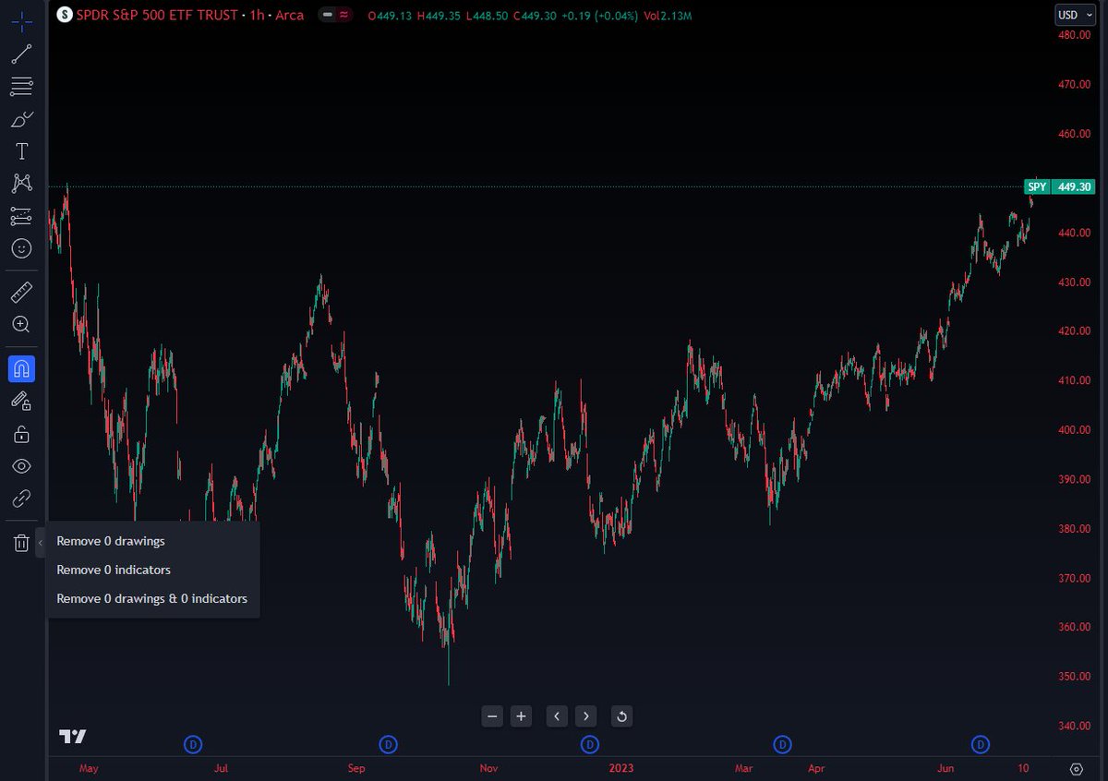Click the symbol logo circle

pos(63,15)
